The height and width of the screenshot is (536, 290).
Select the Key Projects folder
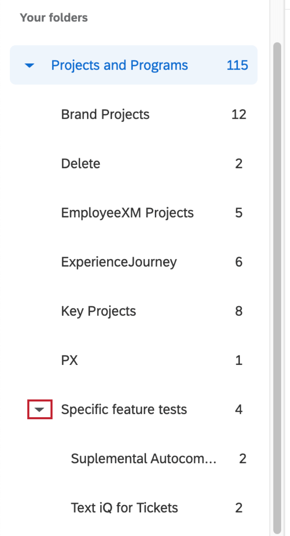(x=98, y=311)
